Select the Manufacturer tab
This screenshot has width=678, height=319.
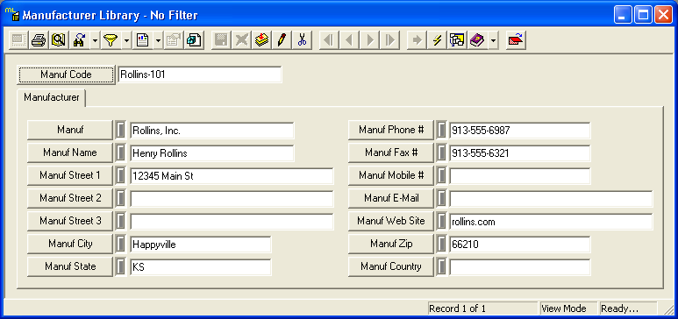[52, 97]
